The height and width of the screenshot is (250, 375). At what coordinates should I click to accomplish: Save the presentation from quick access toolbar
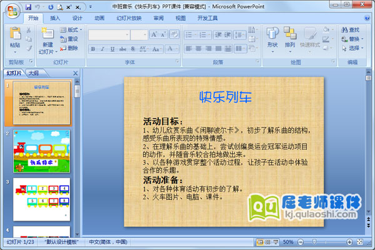(28, 7)
